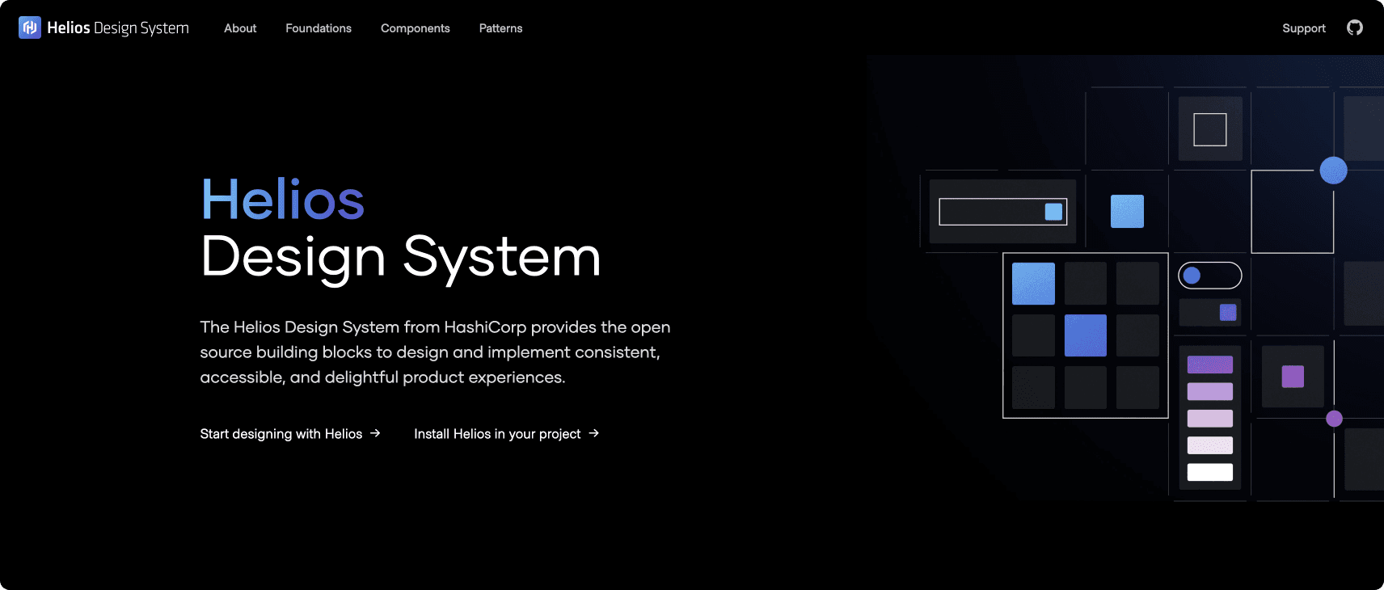Click Start designing with Helios link
Screen dimensions: 1384x590
click(x=281, y=434)
